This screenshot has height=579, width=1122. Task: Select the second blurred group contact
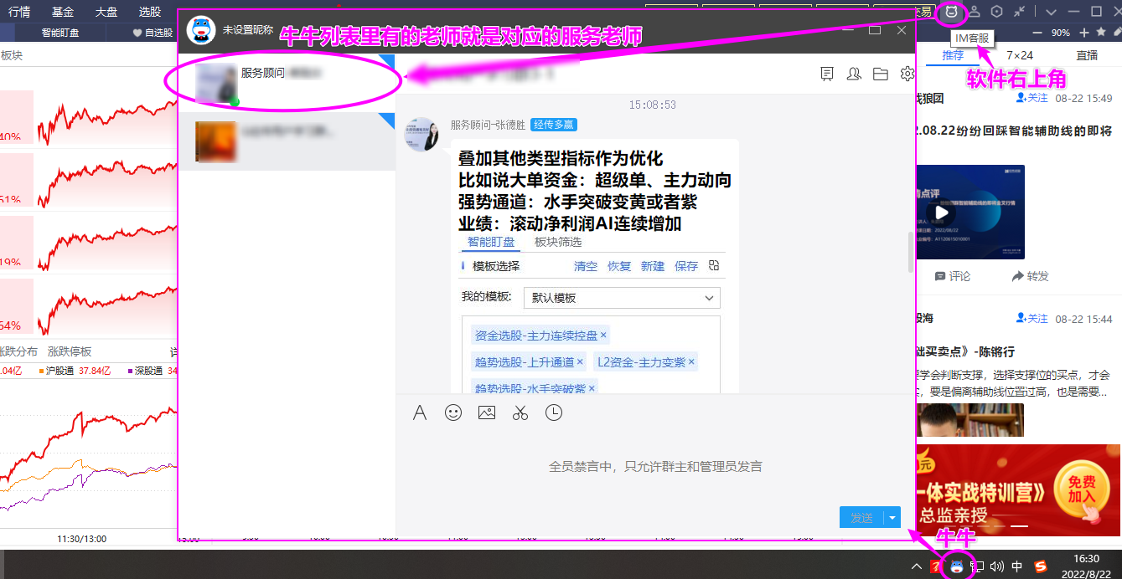287,141
